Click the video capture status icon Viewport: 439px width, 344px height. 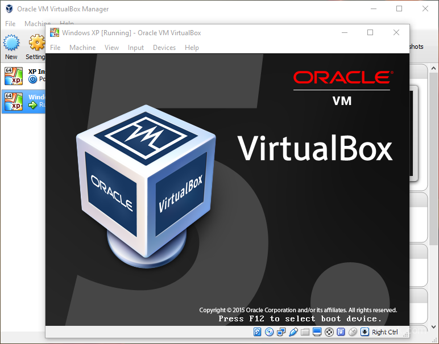(x=329, y=332)
